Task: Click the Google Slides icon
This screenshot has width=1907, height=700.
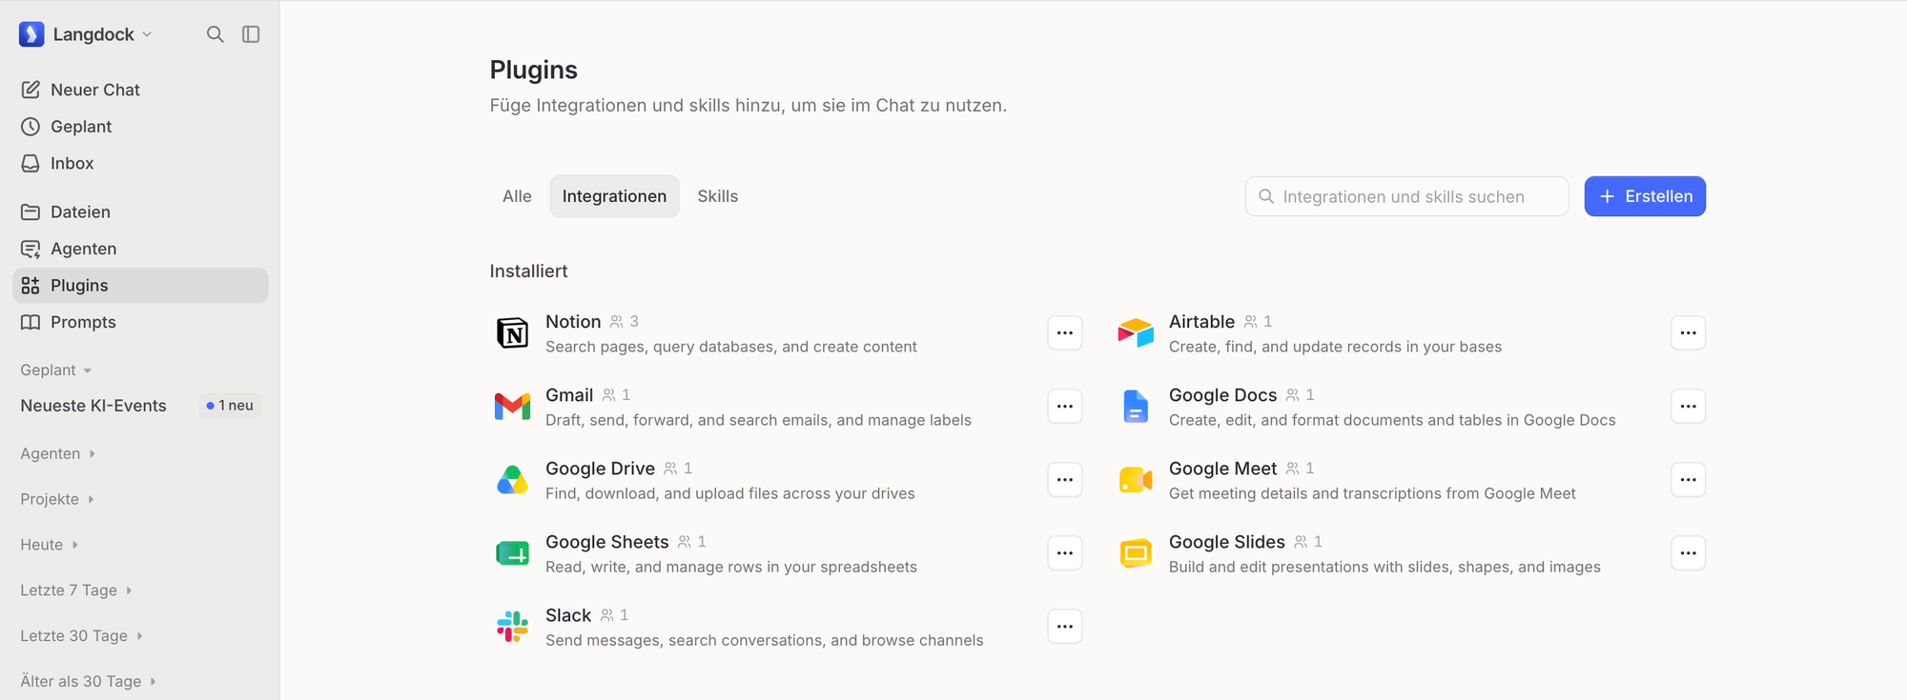Action: point(1136,553)
